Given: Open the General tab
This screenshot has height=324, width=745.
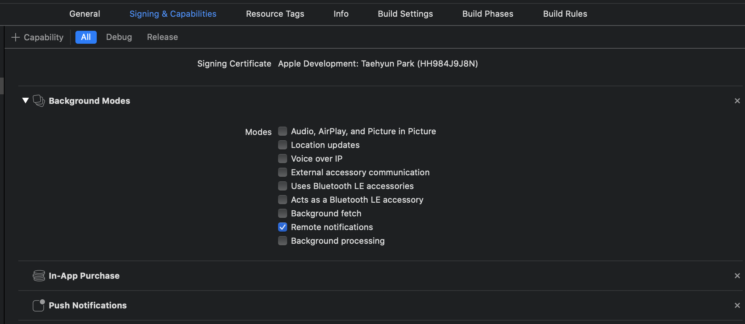Looking at the screenshot, I should [85, 14].
